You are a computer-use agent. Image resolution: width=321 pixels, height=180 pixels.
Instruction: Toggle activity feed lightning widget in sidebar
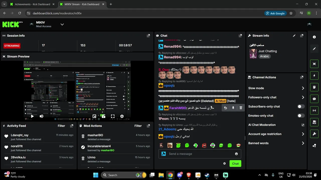[x=314, y=75]
